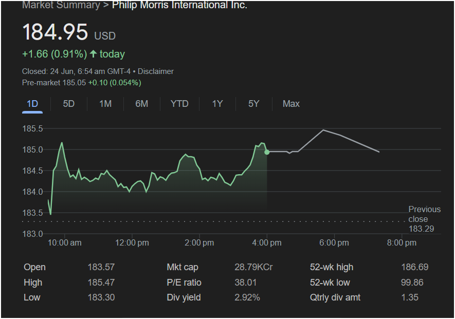Select the 1Y range tab

[217, 104]
